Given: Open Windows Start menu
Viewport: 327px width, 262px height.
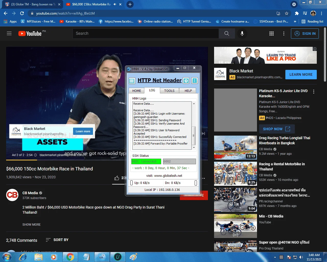Looking at the screenshot, I should (x=7, y=257).
